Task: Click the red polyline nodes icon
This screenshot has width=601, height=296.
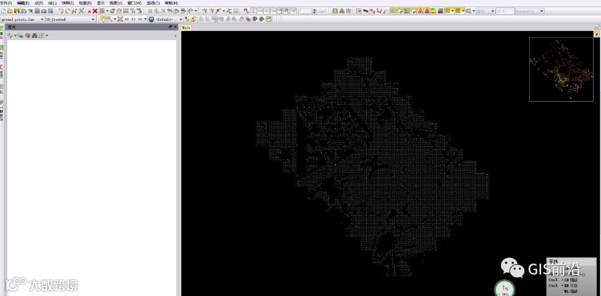Action: click(x=379, y=11)
